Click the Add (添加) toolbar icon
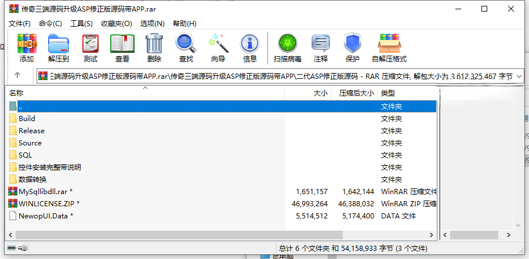Viewport: 529px width, 259px height. [27, 48]
